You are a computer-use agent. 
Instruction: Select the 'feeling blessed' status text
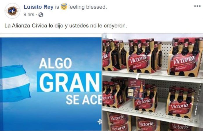(x=88, y=7)
